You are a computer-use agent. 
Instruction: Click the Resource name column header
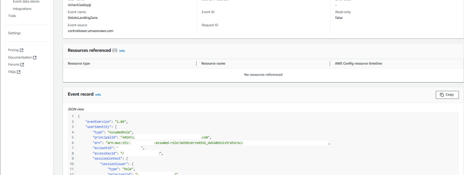tap(213, 63)
